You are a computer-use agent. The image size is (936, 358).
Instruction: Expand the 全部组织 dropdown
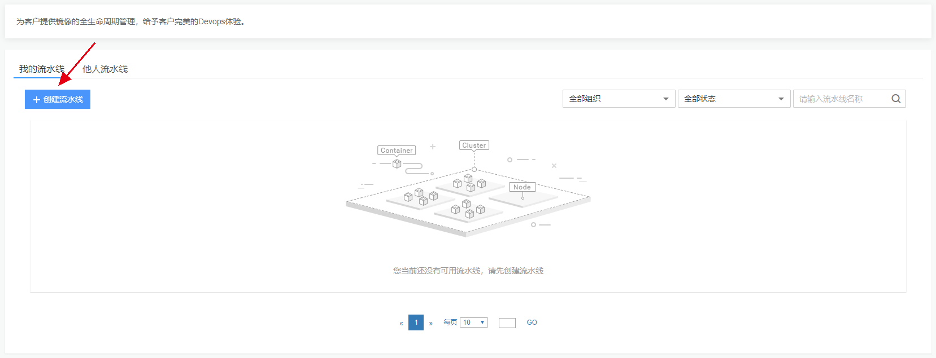tap(619, 99)
